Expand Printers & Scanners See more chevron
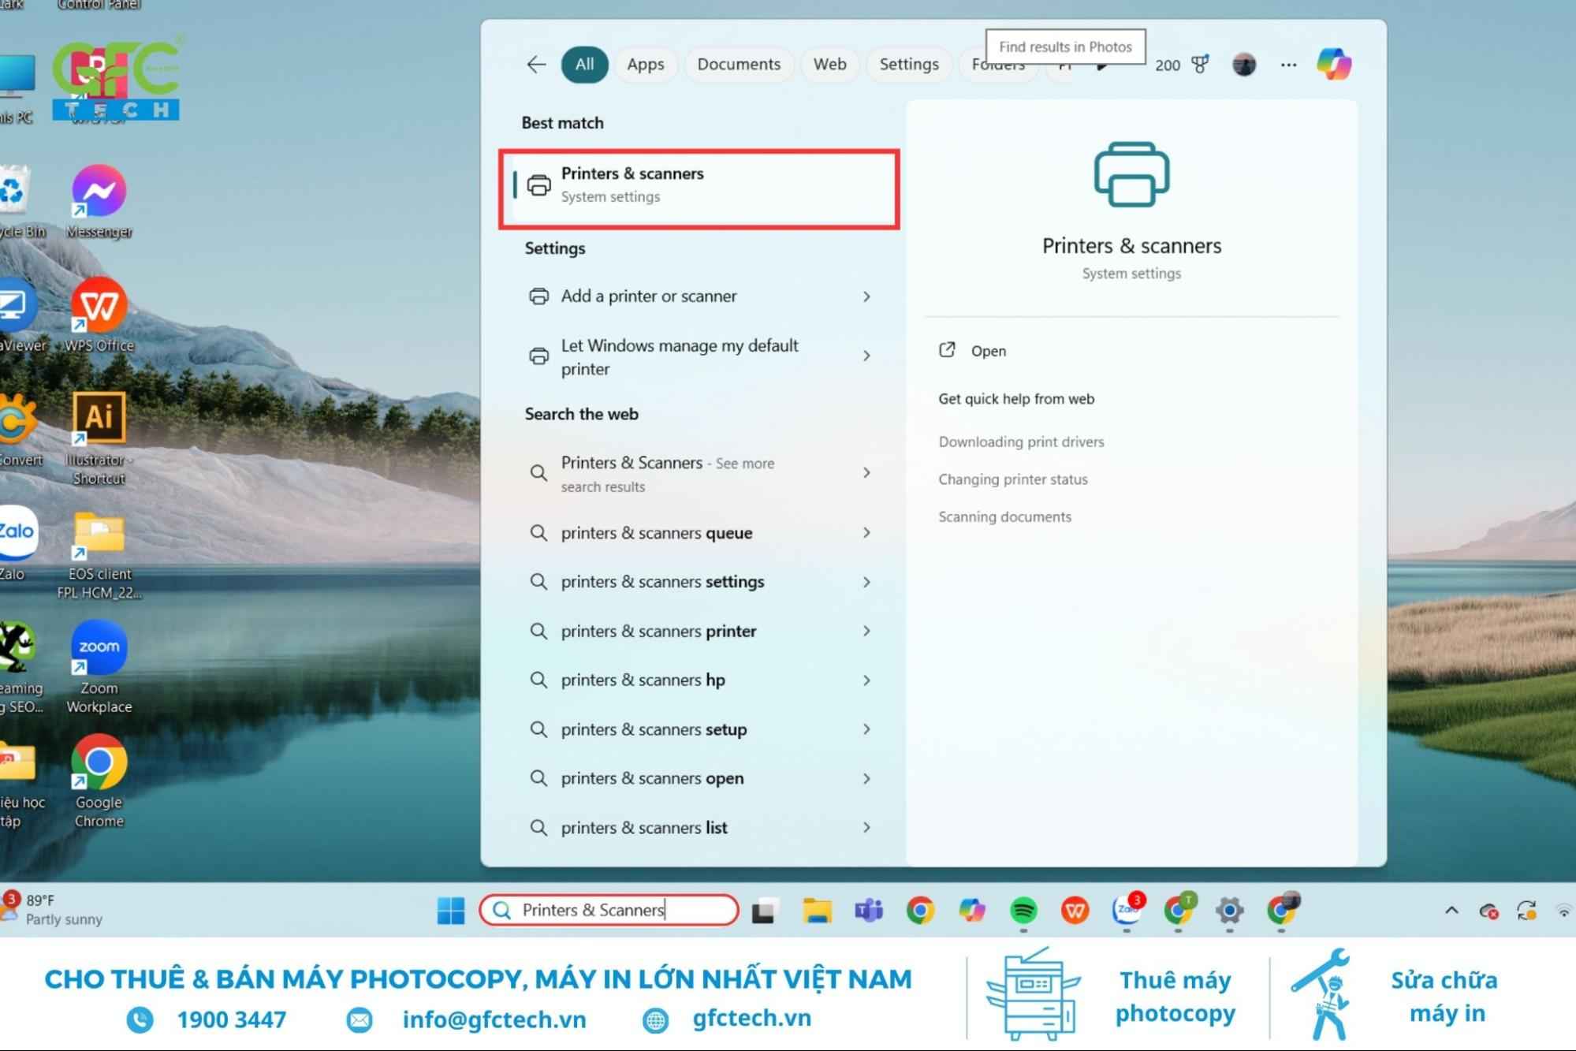1576x1051 pixels. [866, 473]
